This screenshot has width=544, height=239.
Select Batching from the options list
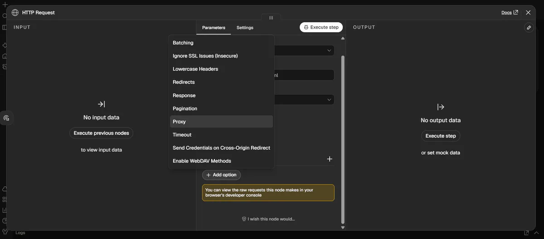221,43
